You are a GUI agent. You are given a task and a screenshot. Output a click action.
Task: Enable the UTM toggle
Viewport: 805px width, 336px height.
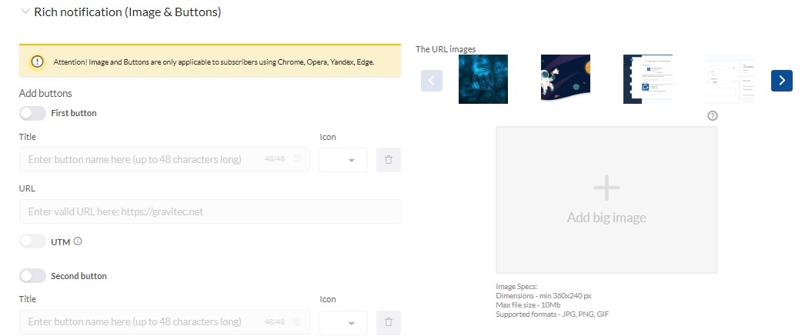point(33,241)
